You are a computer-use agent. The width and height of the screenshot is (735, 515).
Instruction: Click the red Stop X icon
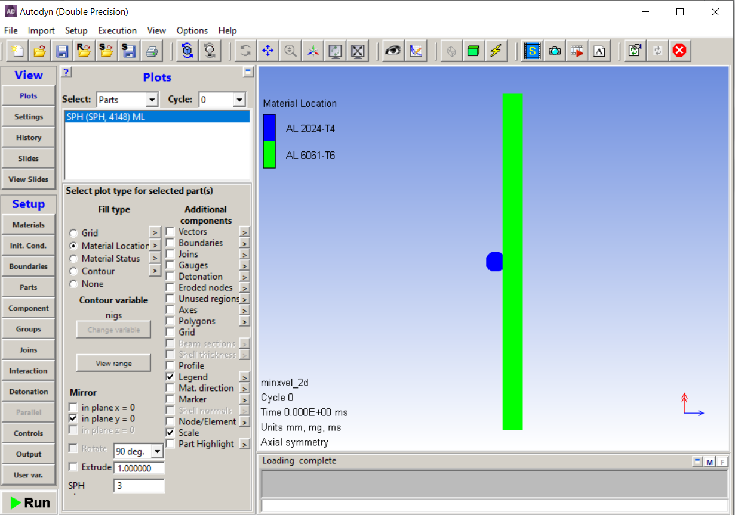coord(679,51)
